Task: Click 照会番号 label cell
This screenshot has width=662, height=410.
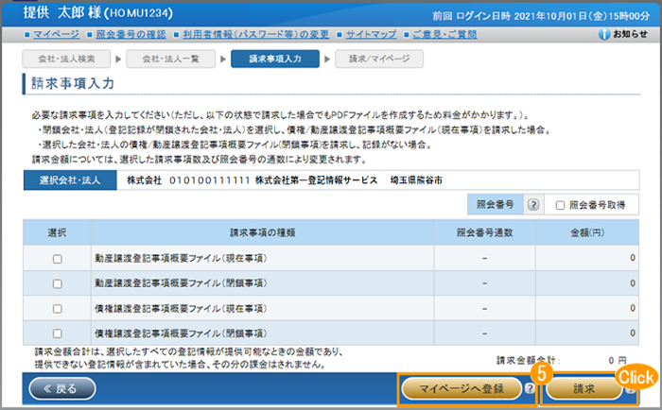Action: point(496,205)
